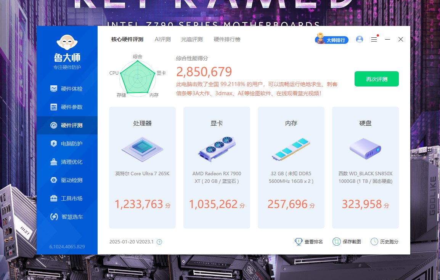Click the 专注硬件防护 slogan
Screen dimensions: 440x280
tap(67, 67)
